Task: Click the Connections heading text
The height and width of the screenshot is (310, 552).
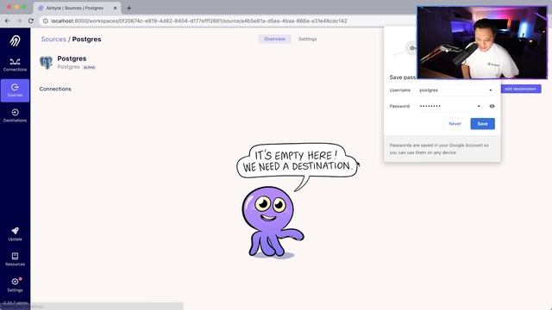Action: (x=55, y=89)
